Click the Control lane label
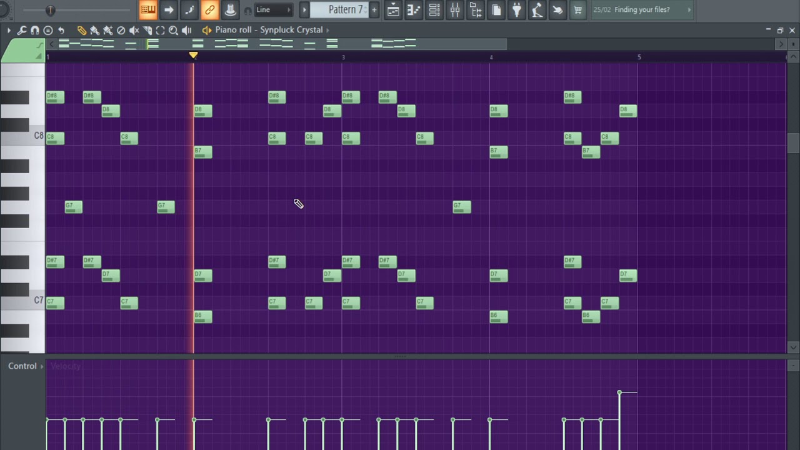Viewport: 800px width, 450px height. coord(22,366)
